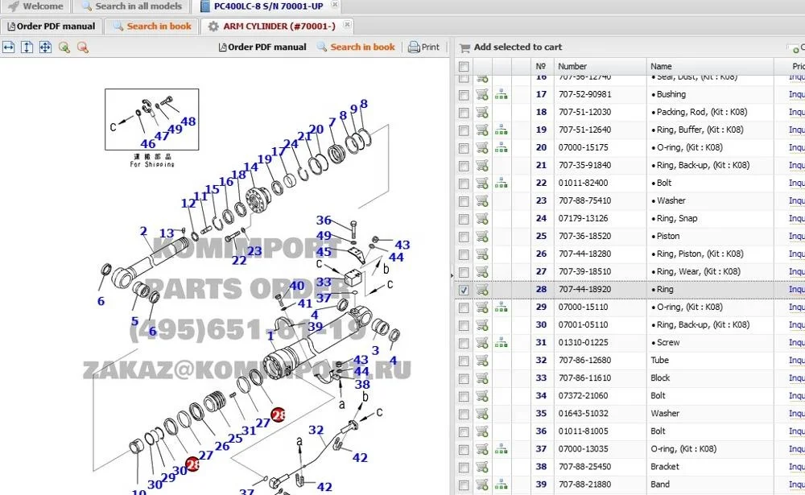
Task: Click the Print icon above the parts table
Action: [425, 47]
